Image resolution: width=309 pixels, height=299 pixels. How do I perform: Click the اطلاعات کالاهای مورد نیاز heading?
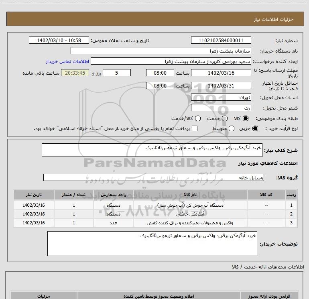pos(268,163)
